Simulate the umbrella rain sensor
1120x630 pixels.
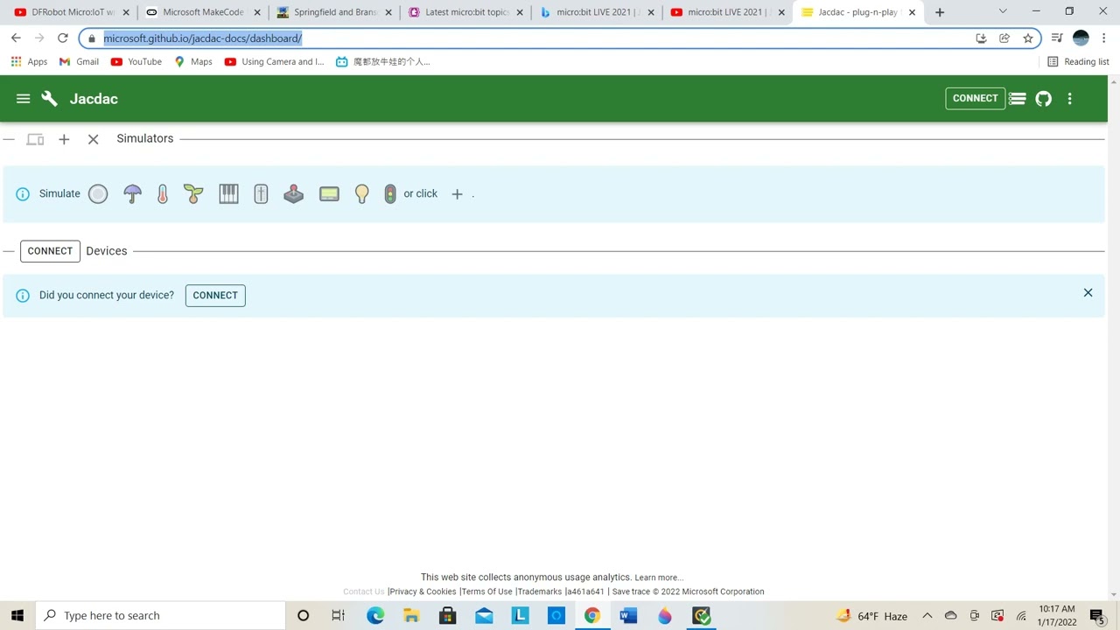click(x=132, y=194)
